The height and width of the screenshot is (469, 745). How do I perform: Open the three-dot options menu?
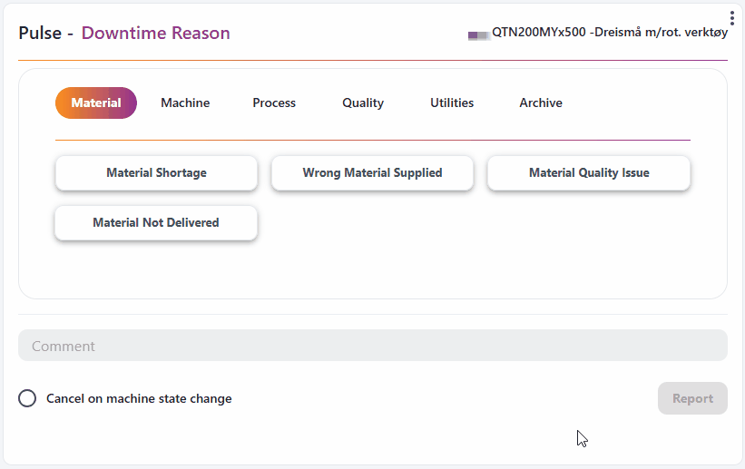(x=731, y=18)
